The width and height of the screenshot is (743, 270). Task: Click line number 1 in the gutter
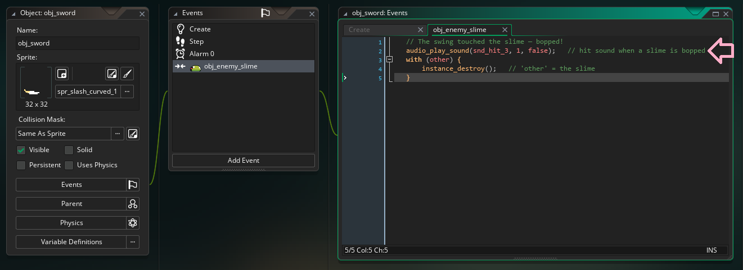(380, 42)
